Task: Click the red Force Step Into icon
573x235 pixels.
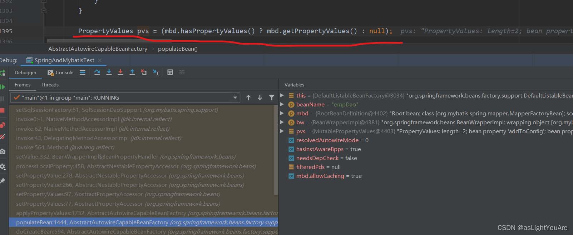Action: 120,72
